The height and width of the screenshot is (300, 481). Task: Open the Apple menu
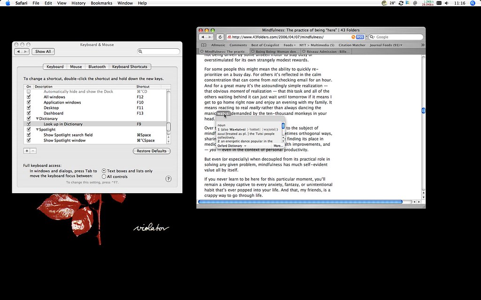[x=8, y=3]
